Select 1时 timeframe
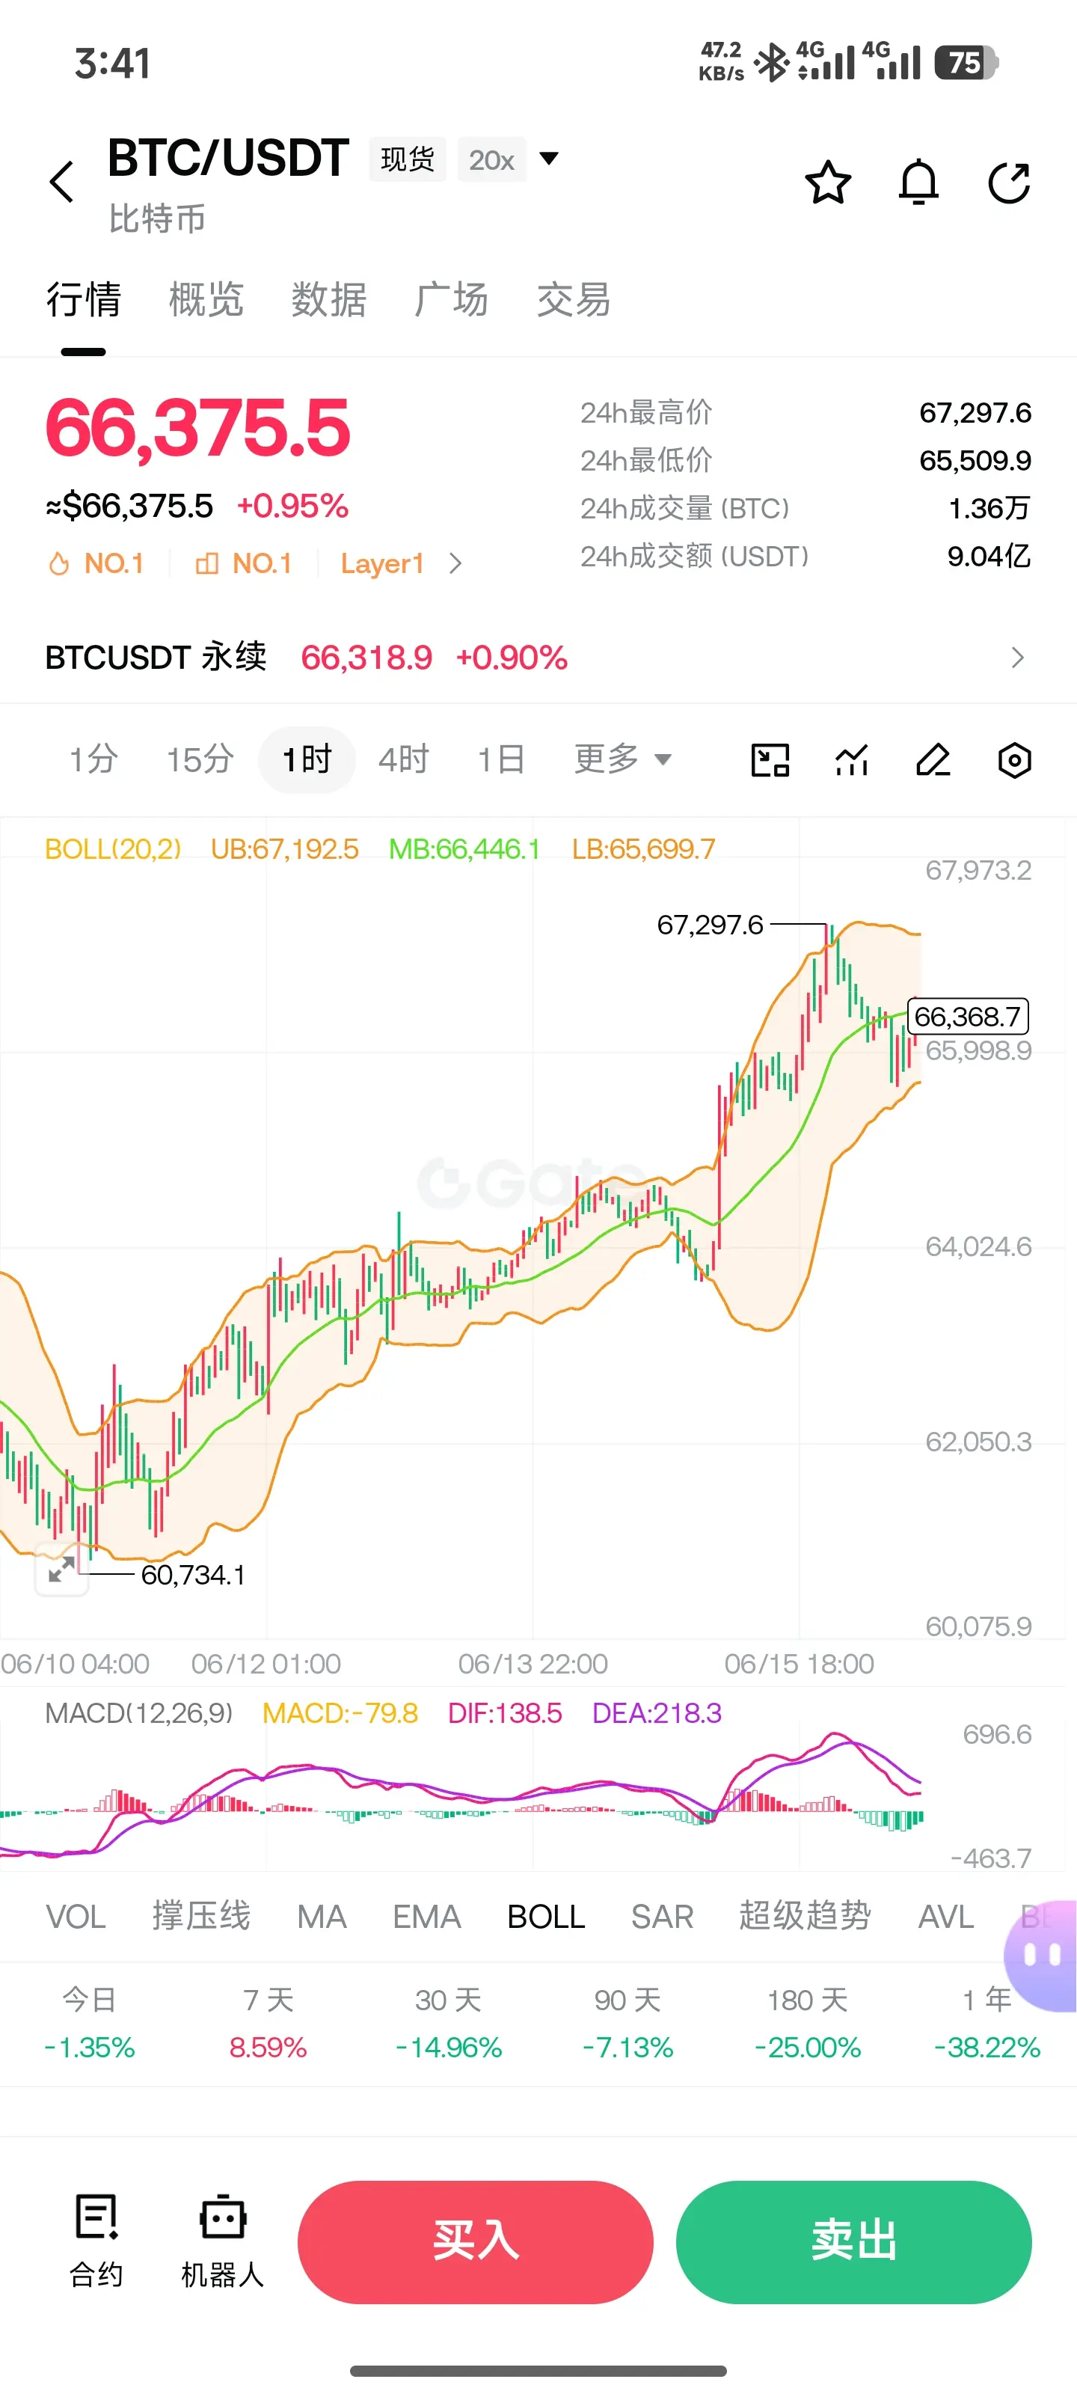Screen dimensions: 1077x2394 point(307,759)
